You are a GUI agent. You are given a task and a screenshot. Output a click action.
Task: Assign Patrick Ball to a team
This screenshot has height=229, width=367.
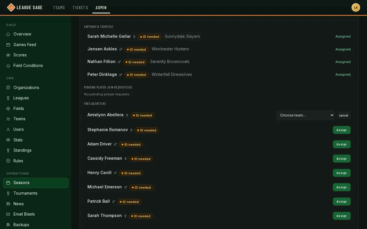coord(342,202)
